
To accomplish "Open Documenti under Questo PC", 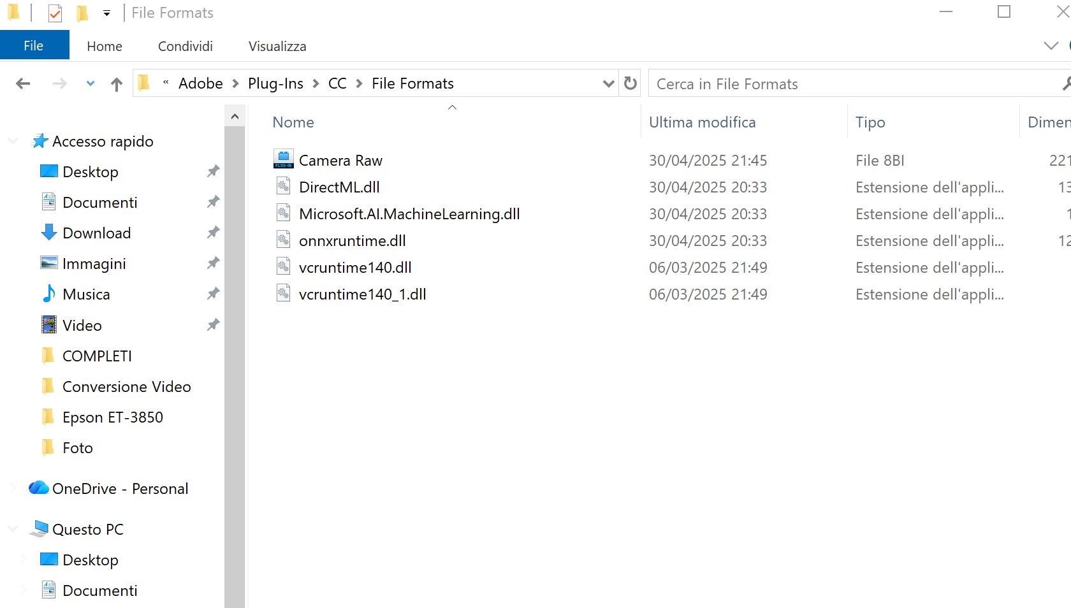I will 99,591.
